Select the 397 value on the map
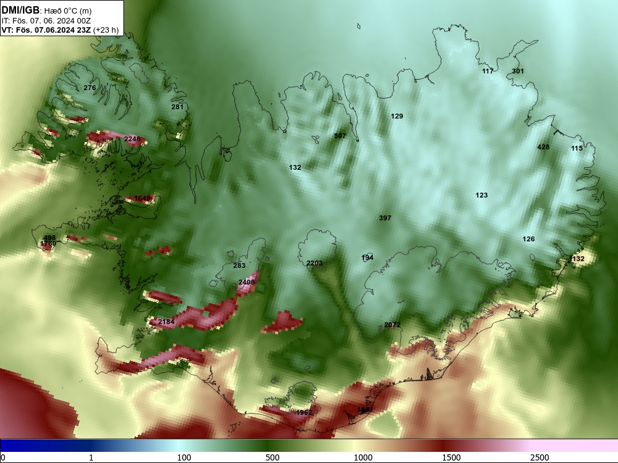Image resolution: width=618 pixels, height=463 pixels. [x=385, y=218]
